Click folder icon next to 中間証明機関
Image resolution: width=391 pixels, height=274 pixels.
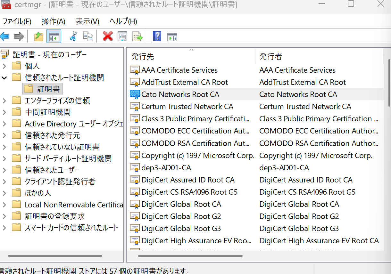tap(16, 112)
